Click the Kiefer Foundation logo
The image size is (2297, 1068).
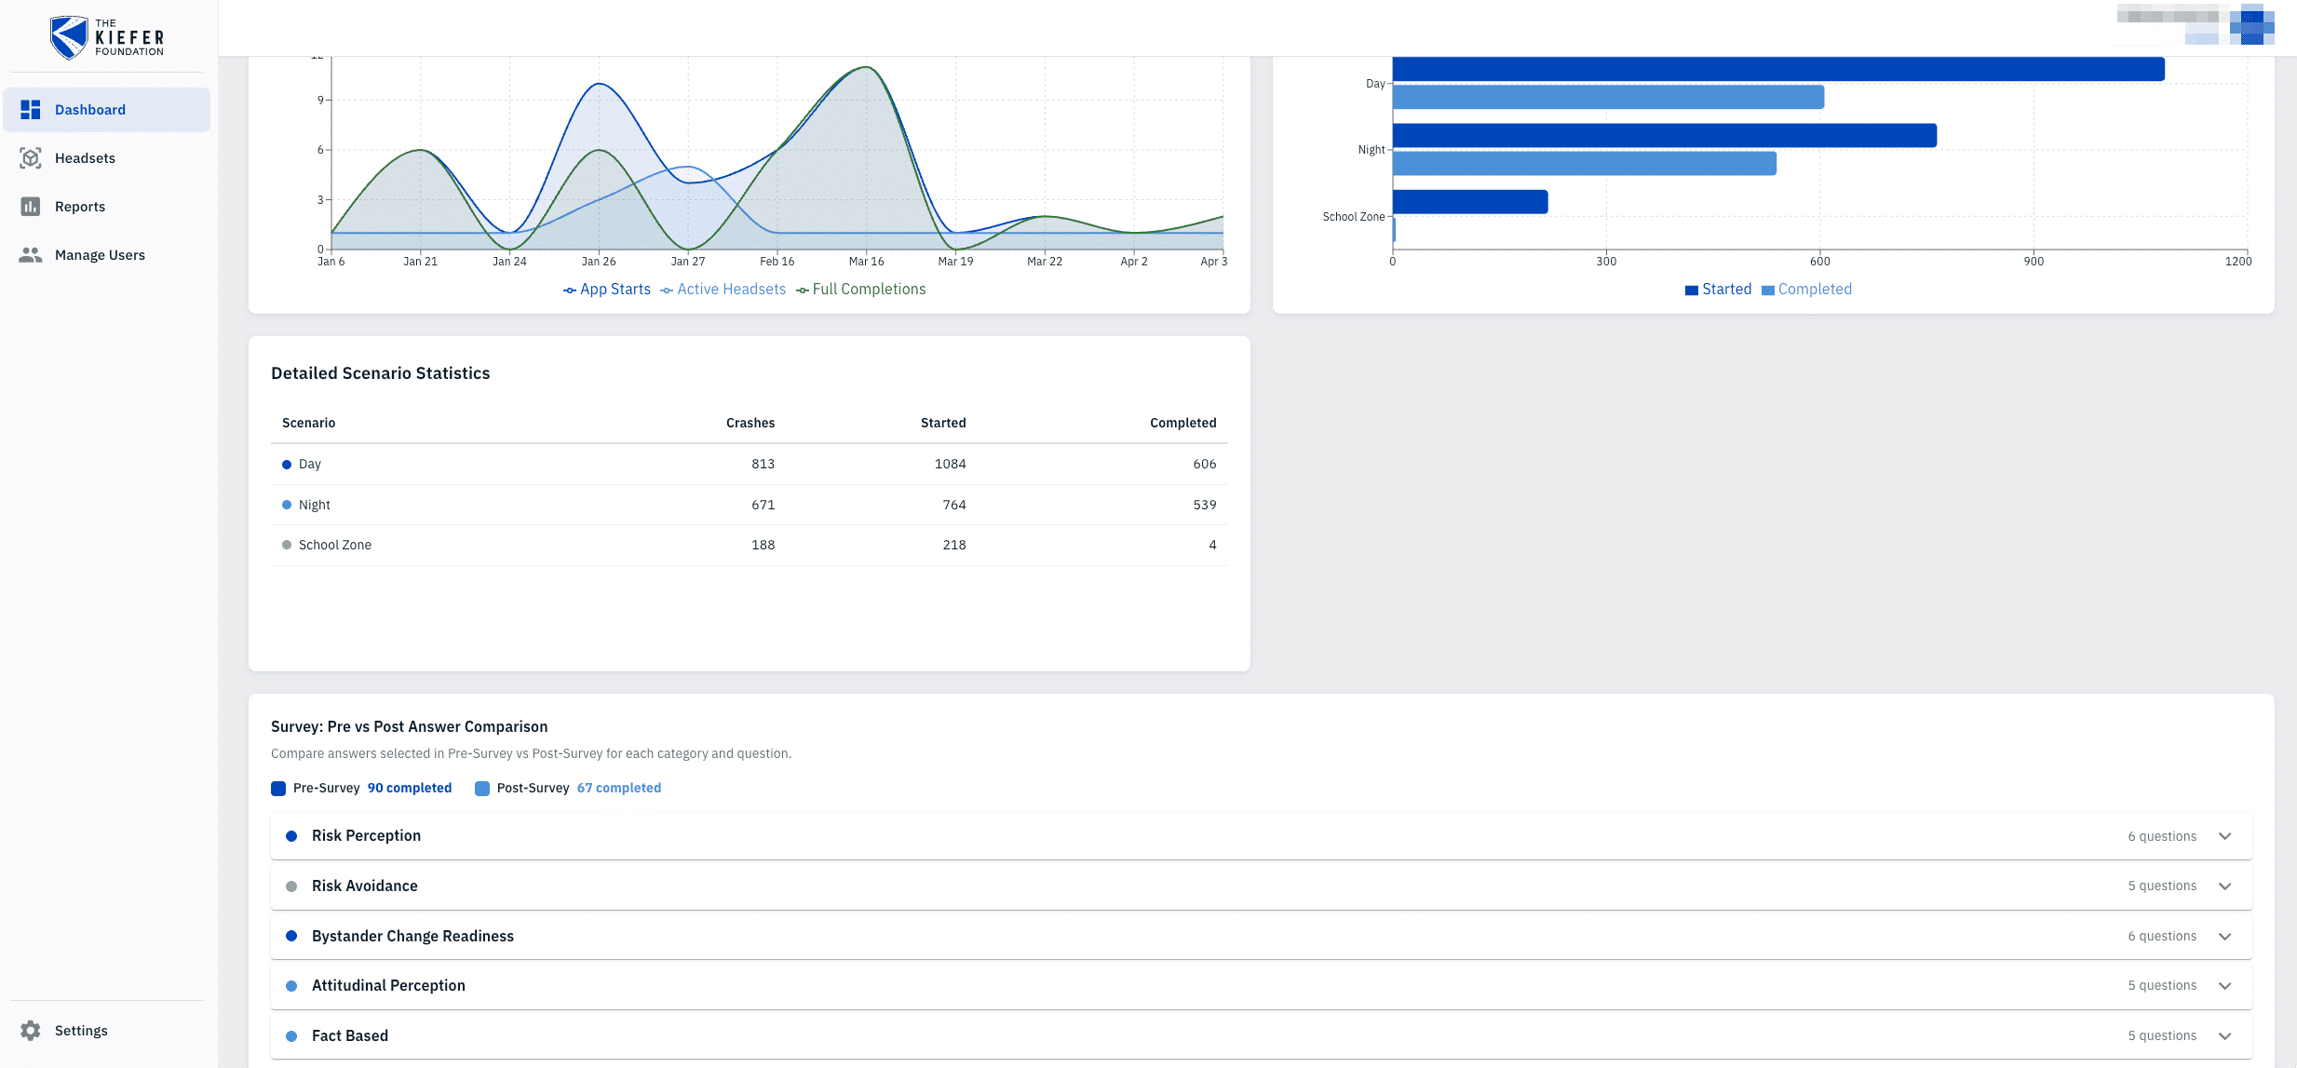[x=107, y=37]
